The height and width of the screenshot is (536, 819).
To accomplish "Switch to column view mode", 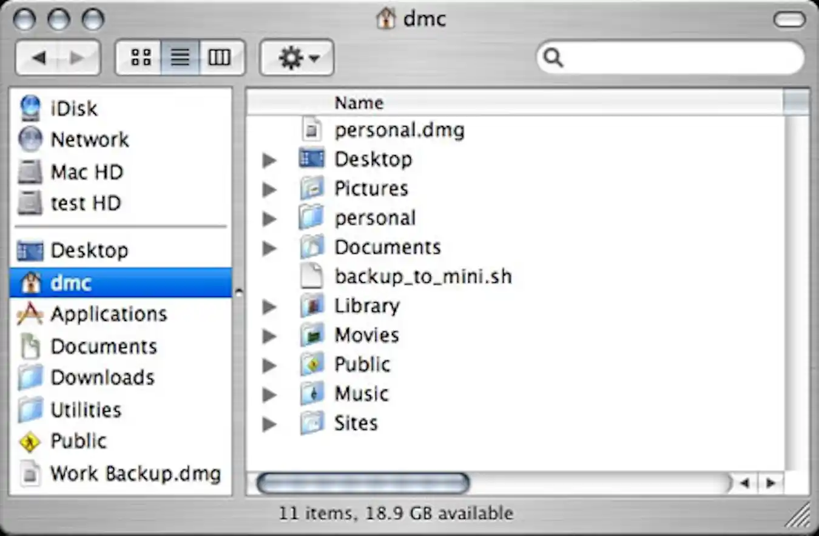I will tap(220, 57).
